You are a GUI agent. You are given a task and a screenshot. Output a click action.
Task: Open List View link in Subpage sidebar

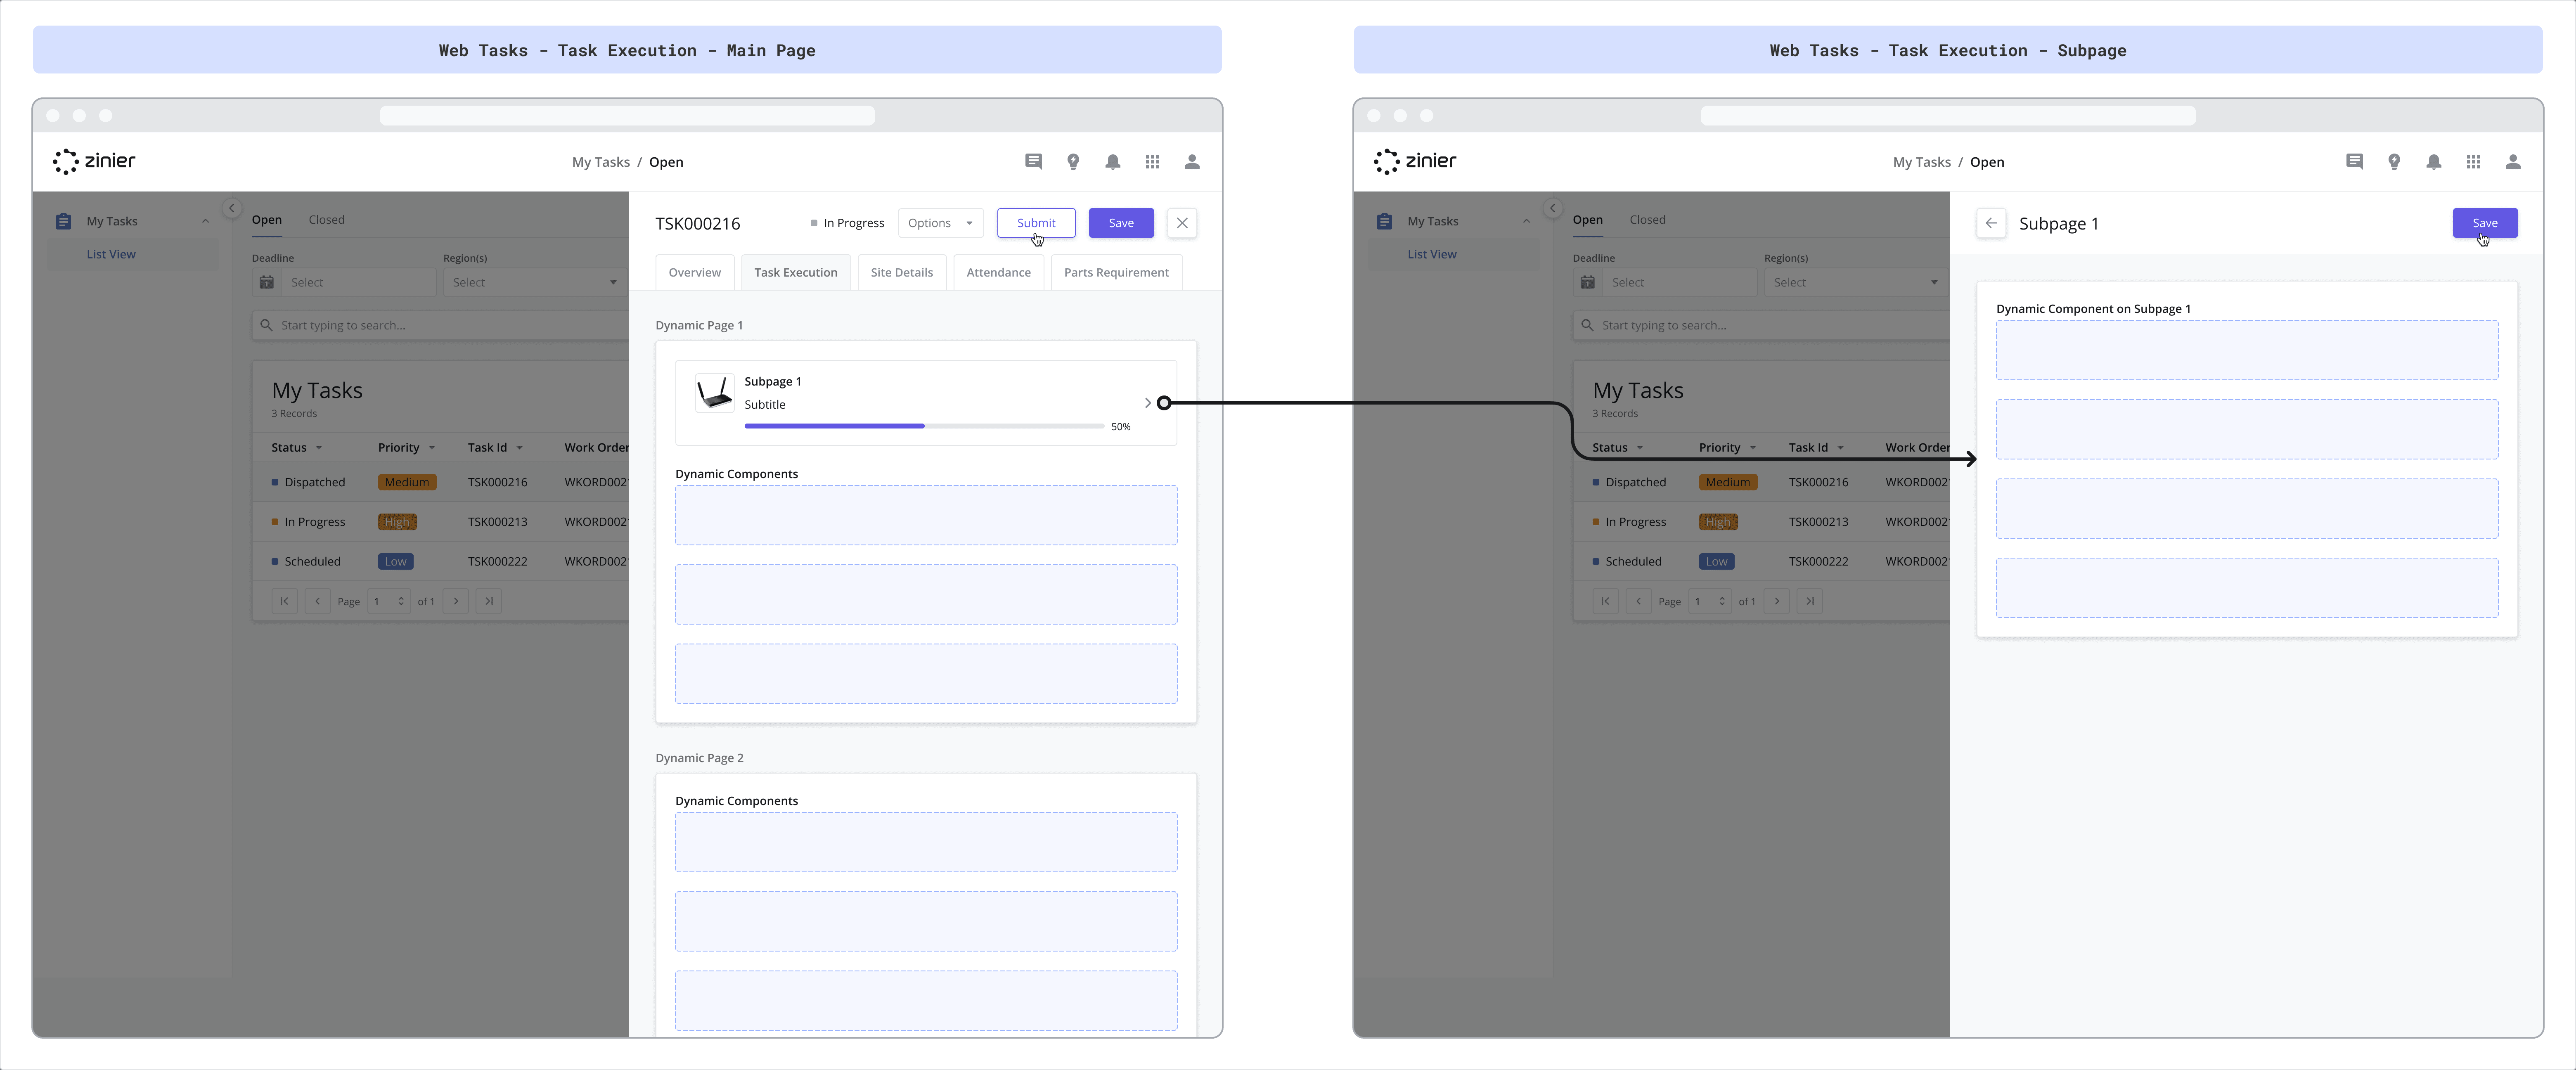(x=1432, y=254)
